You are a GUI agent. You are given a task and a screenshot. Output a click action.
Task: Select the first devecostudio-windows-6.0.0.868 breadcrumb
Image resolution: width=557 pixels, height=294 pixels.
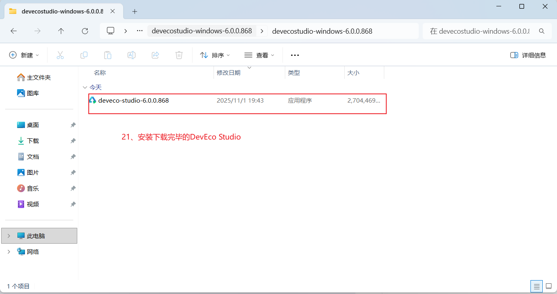point(202,31)
